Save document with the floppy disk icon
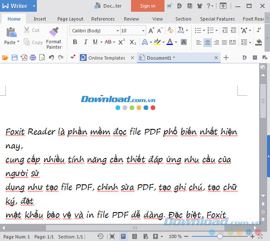The image size is (270, 241). pyautogui.click(x=15, y=58)
